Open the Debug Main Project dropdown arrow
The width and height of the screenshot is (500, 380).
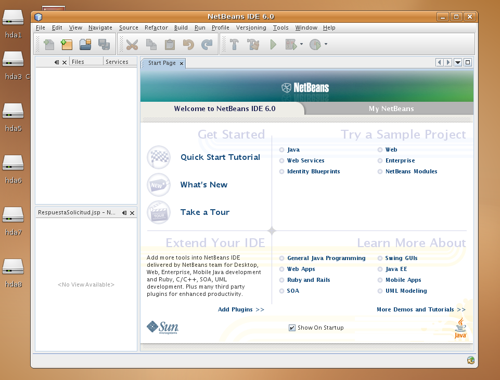coord(302,44)
